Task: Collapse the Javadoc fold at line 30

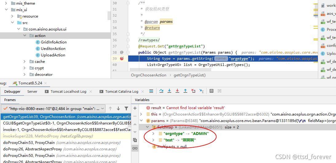Action: coord(128,3)
